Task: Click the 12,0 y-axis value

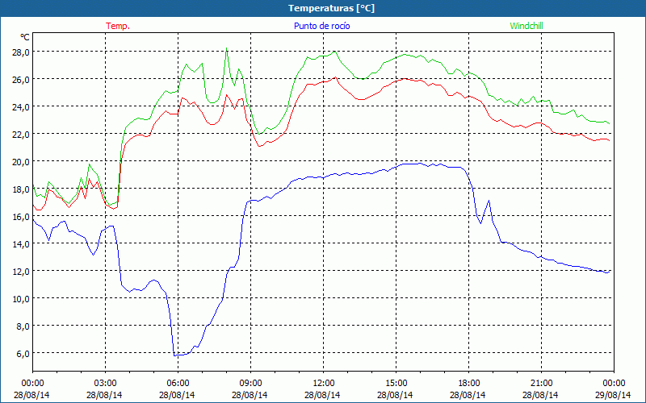Action: pyautogui.click(x=20, y=272)
